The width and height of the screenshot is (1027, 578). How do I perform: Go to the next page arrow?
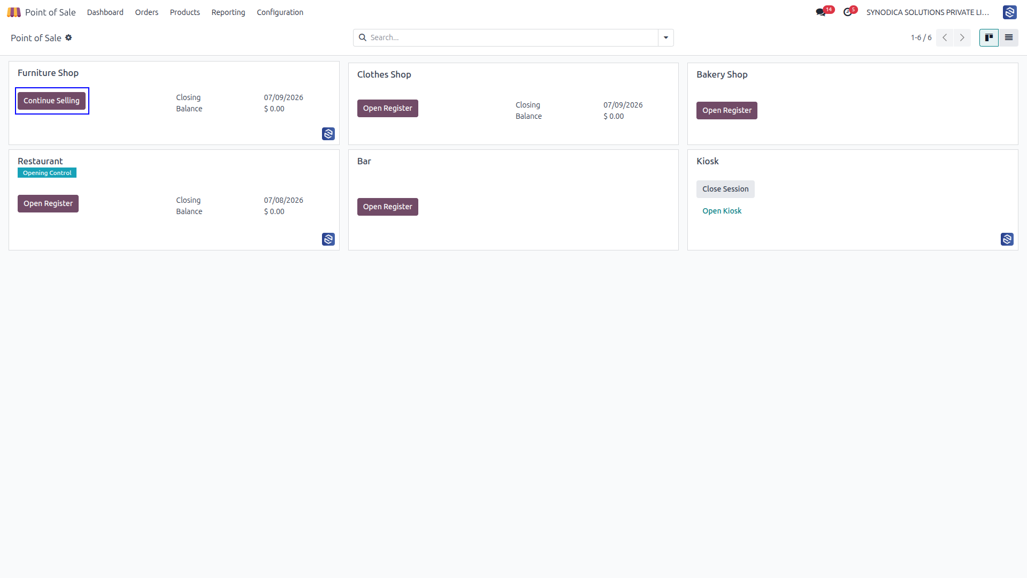[962, 37]
